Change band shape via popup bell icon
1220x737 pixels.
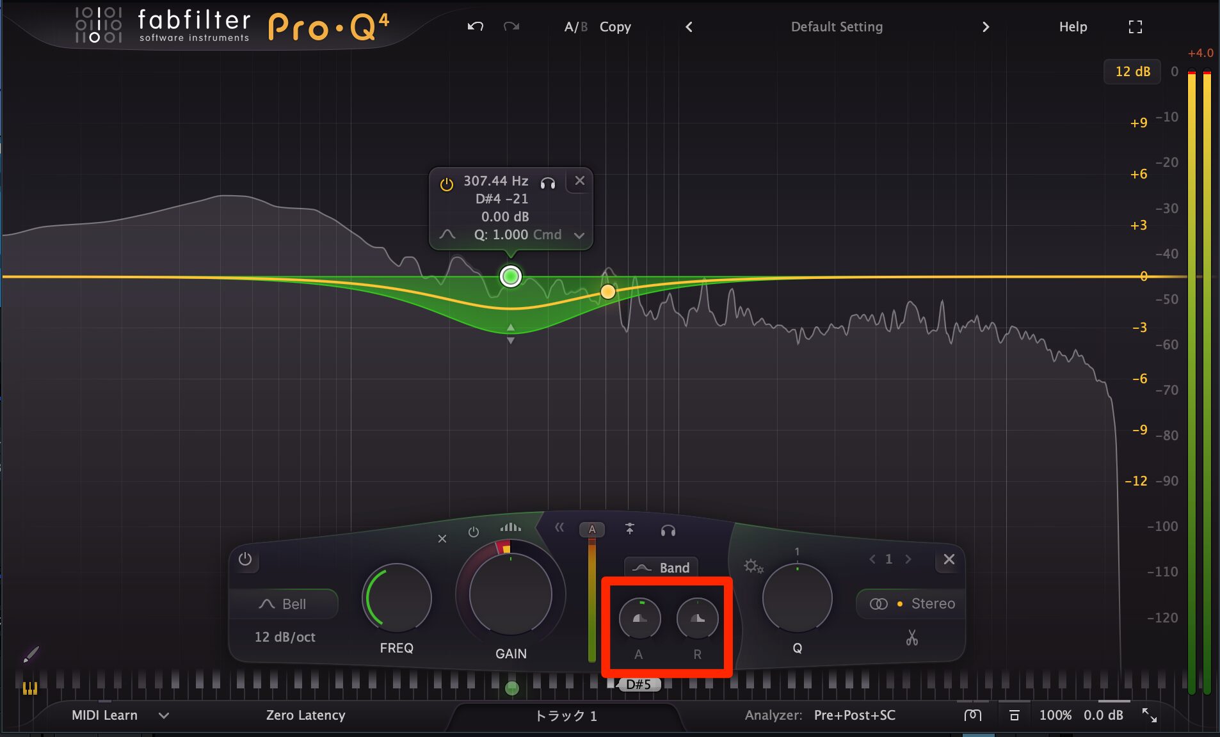tap(447, 235)
